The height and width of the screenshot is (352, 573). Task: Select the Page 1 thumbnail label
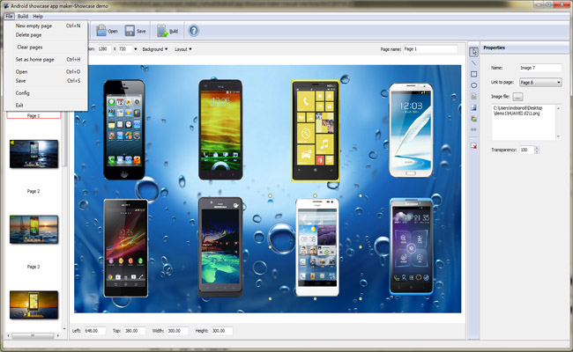click(x=33, y=115)
